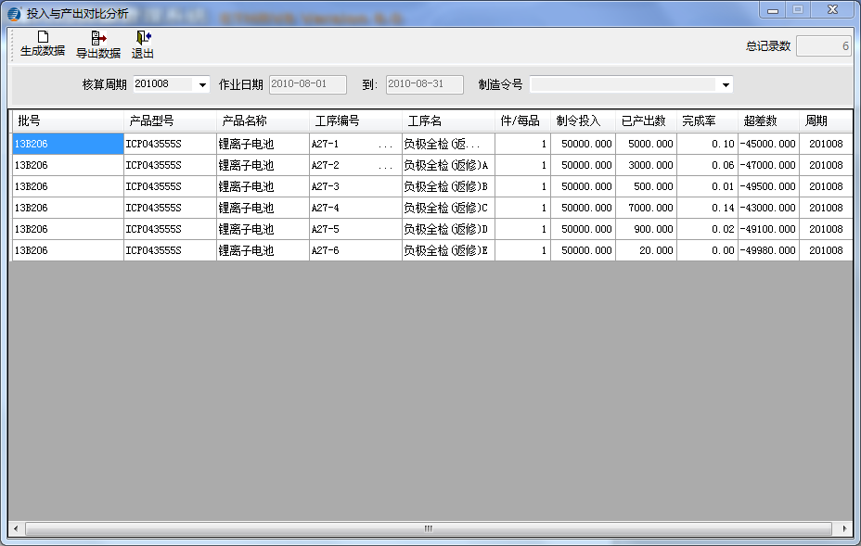Click the 退出 (exit) toolbar icon
Image resolution: width=861 pixels, height=546 pixels.
[x=143, y=41]
